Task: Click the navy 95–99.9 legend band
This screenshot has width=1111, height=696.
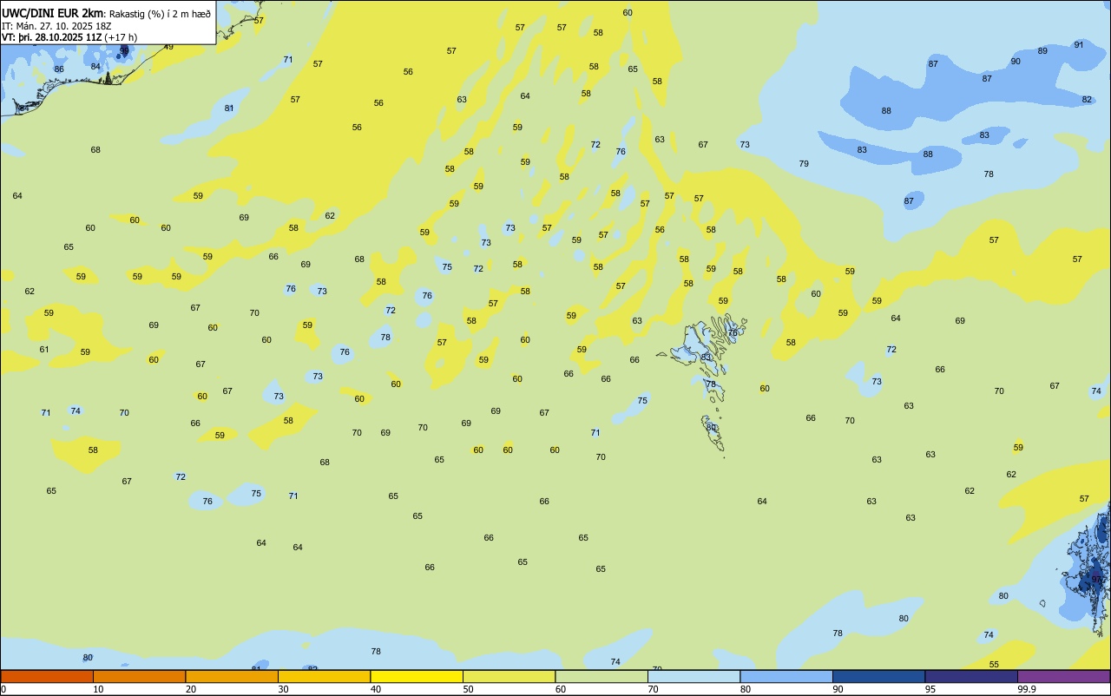Action: pyautogui.click(x=971, y=676)
